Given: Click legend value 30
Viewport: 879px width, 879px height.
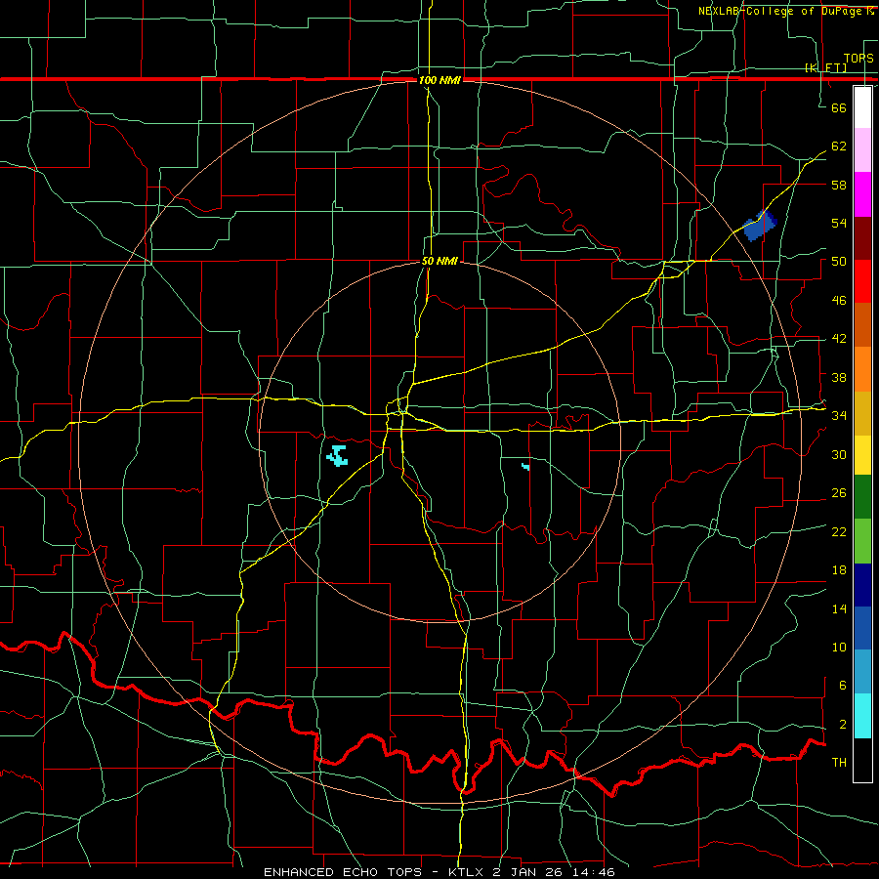Looking at the screenshot, I should tap(839, 454).
